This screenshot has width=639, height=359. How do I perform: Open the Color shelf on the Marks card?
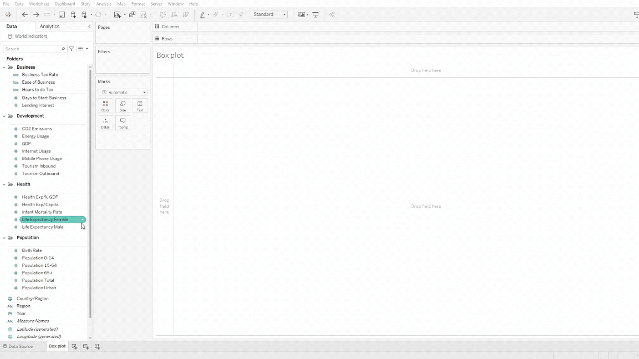[x=105, y=105]
